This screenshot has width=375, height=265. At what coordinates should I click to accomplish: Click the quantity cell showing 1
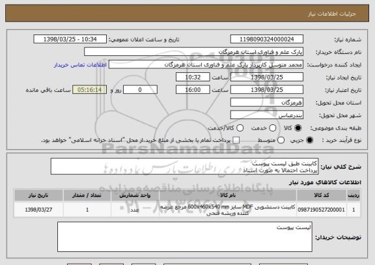(x=87, y=210)
